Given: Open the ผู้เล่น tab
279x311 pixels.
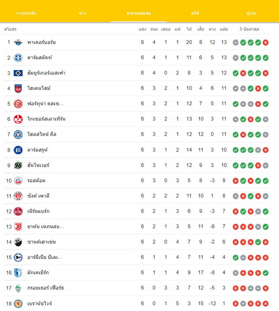Looking at the screenshot, I should point(251,13).
